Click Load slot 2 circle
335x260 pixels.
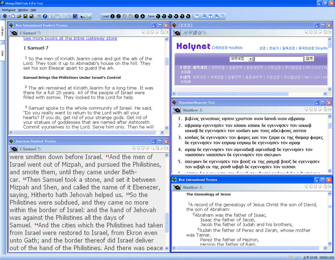click(x=119, y=16)
